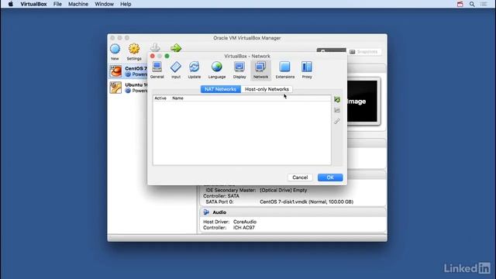Image resolution: width=496 pixels, height=279 pixels.
Task: Select the Network preferences pane
Action: click(260, 70)
